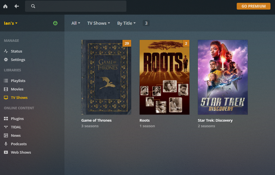Click the Movies film strip icon
Screen dimensions: 275x175
click(x=6, y=89)
